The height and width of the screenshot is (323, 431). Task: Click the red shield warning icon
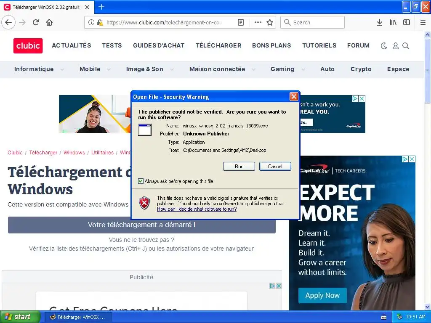[144, 203]
